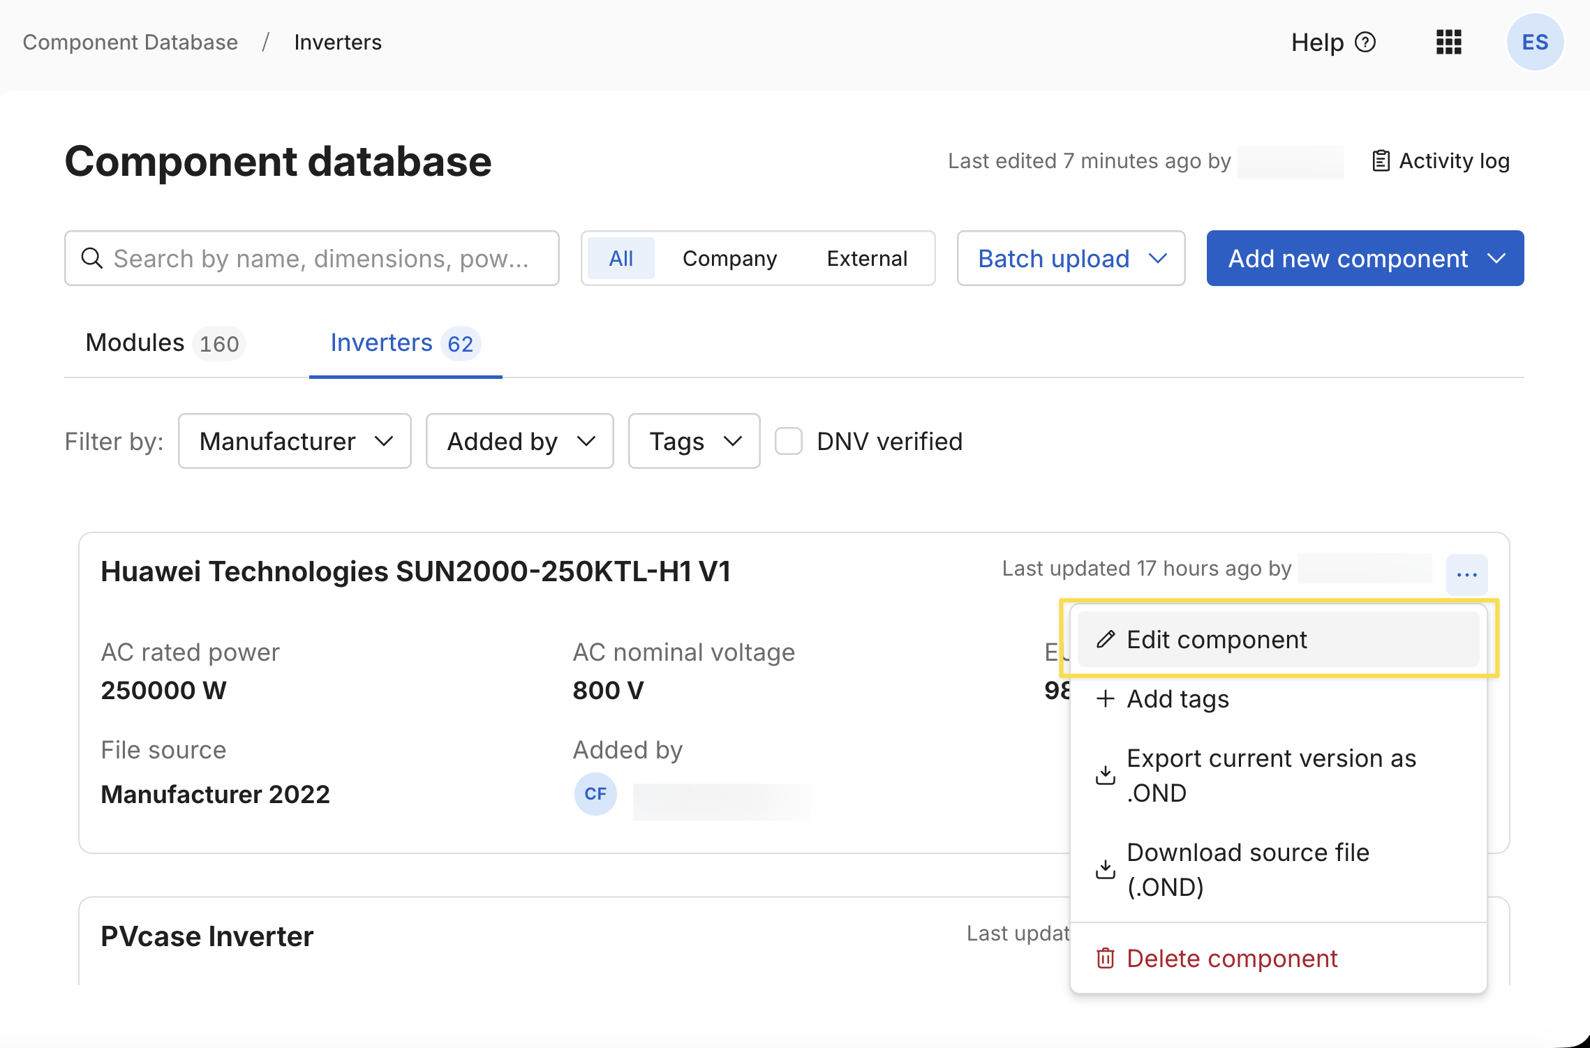Open the apps grid launcher icon
Screen dimensions: 1590x1048
coord(1449,43)
